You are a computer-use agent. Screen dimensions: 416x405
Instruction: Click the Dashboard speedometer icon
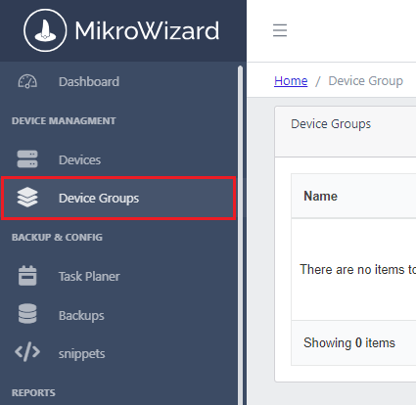tap(27, 81)
